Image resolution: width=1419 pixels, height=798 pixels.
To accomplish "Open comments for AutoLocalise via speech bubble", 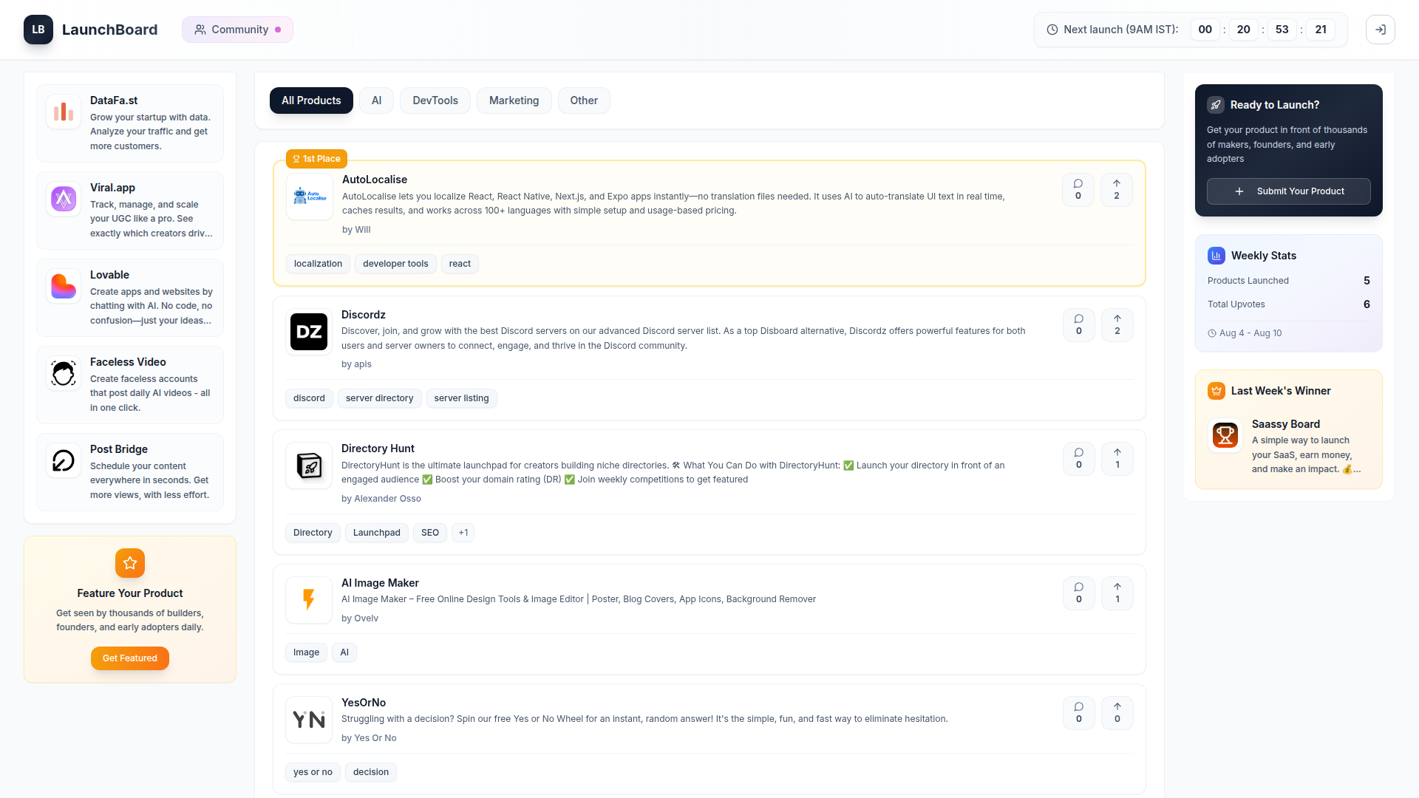I will (x=1078, y=189).
